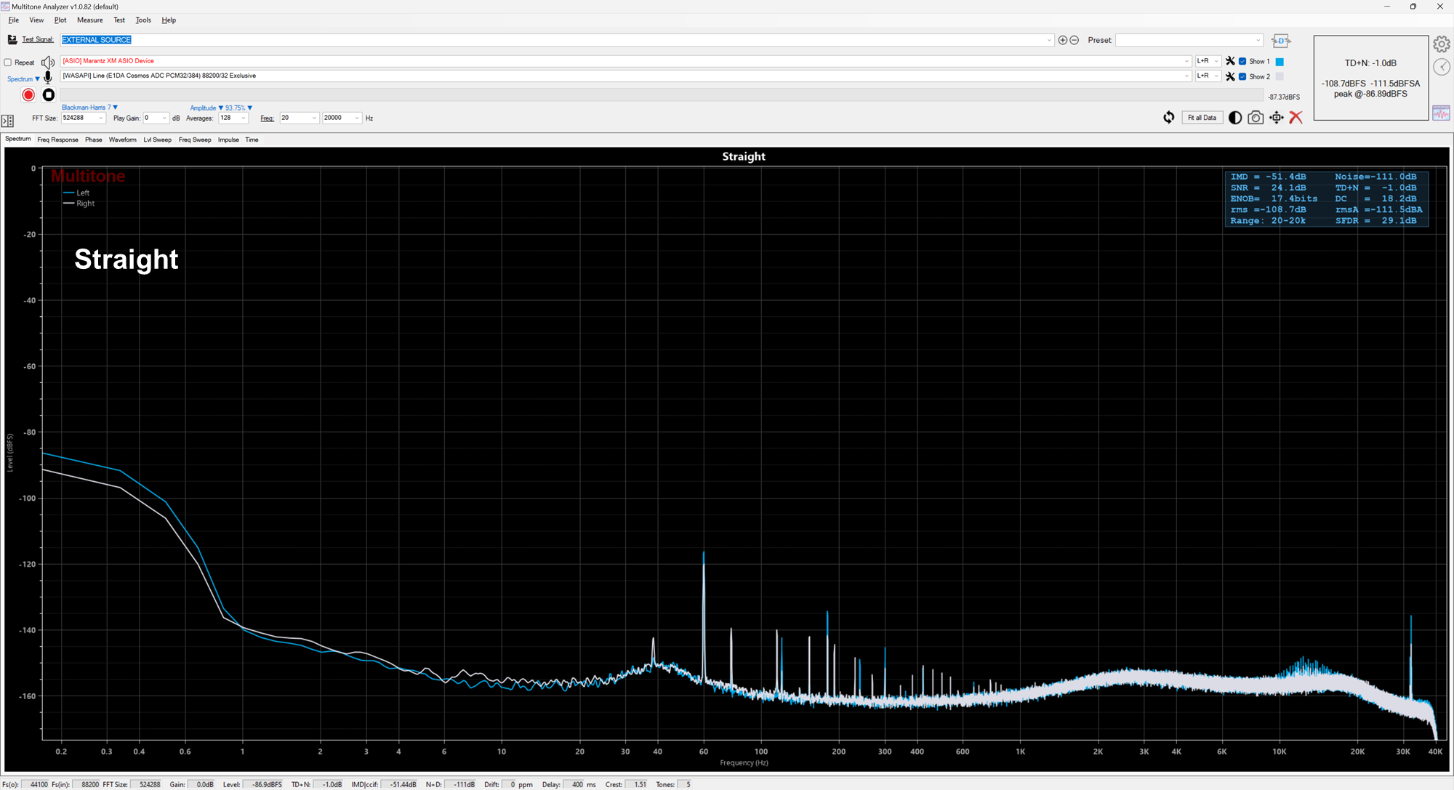The height and width of the screenshot is (790, 1454).
Task: Click the speaker output device icon
Action: (x=48, y=62)
